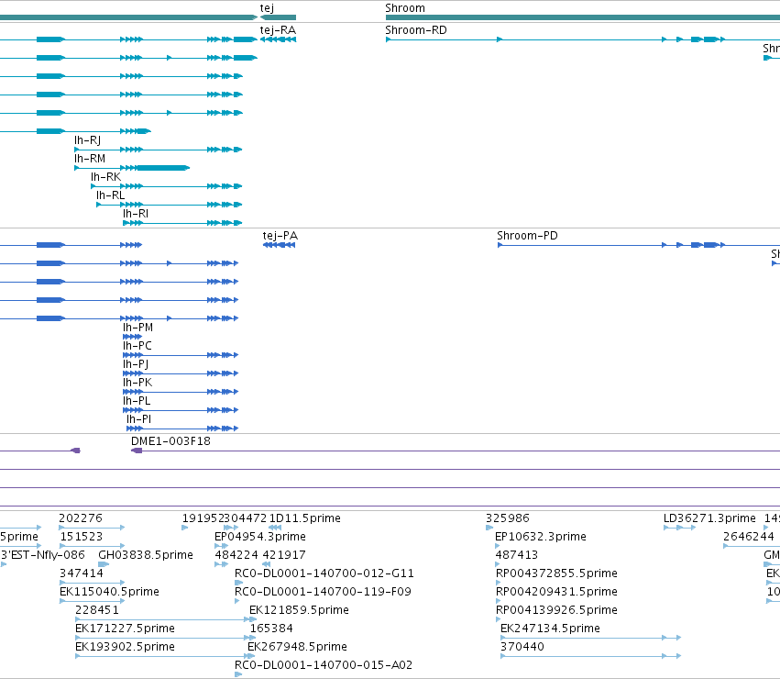The height and width of the screenshot is (679, 780).
Task: Select EST 484224
Action: pyautogui.click(x=236, y=555)
